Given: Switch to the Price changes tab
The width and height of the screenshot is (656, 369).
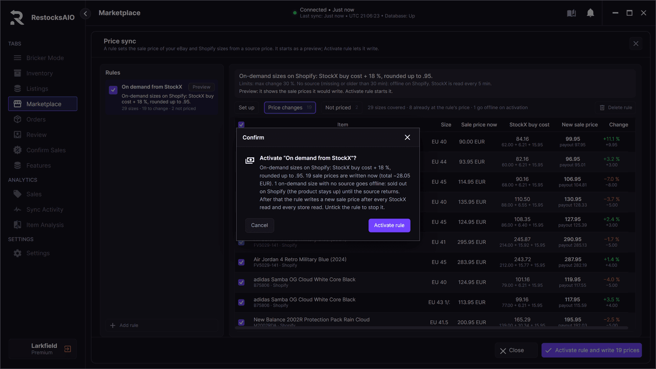Looking at the screenshot, I should [290, 107].
